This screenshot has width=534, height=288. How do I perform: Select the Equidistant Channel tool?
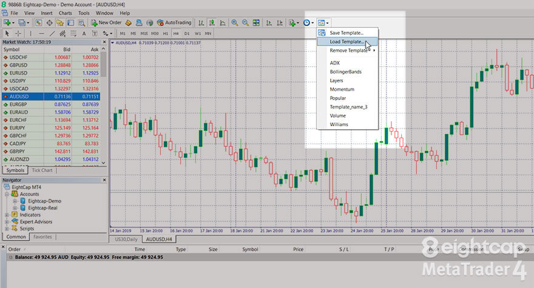(63, 33)
